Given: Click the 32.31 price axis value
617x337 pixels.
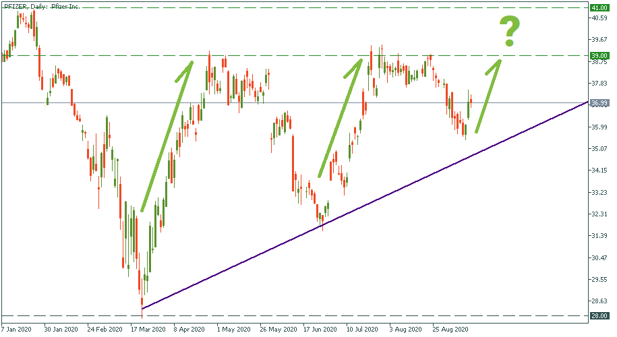Looking at the screenshot, I should (x=599, y=214).
